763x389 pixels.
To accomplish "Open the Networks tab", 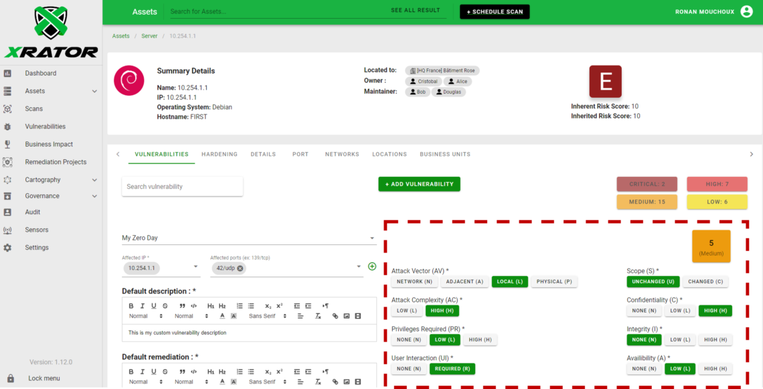I will click(342, 155).
